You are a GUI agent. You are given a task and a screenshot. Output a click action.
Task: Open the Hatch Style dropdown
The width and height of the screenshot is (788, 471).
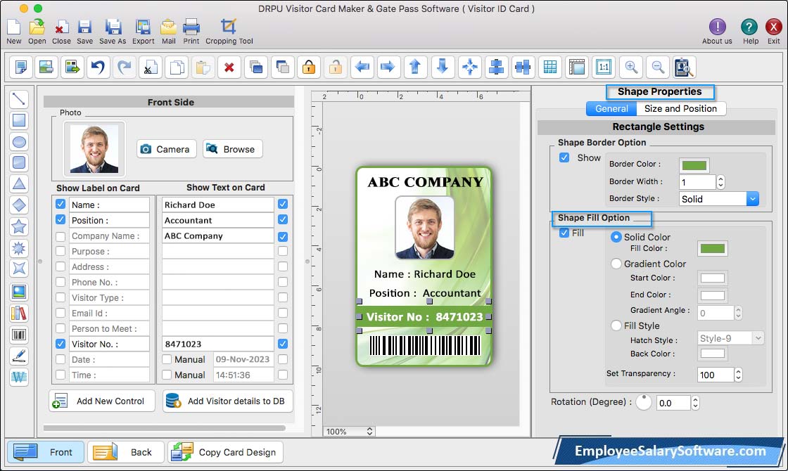pyautogui.click(x=731, y=338)
